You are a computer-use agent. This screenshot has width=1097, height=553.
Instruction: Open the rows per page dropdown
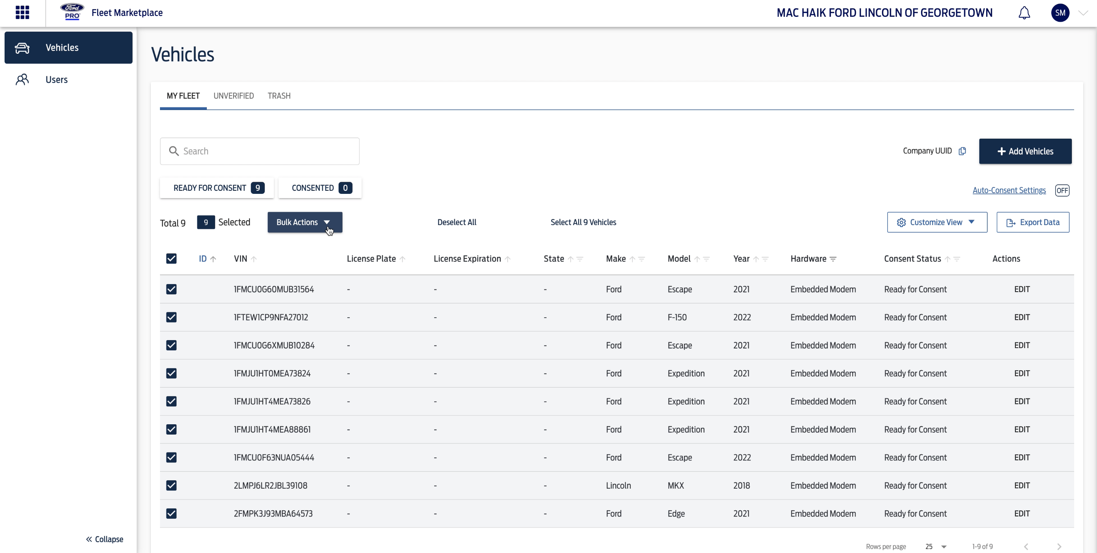935,547
